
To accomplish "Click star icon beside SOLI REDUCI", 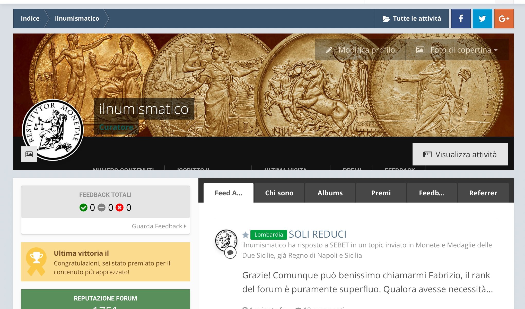I will click(246, 235).
